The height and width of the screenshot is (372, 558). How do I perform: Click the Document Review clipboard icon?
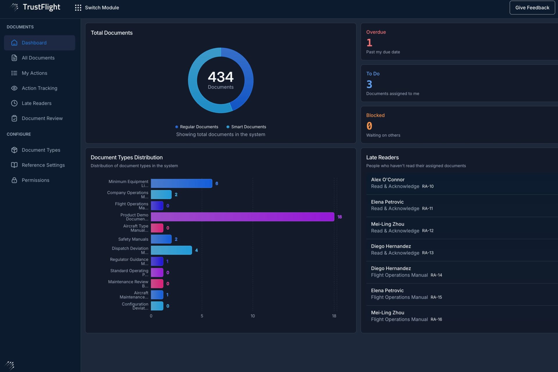pos(15,118)
